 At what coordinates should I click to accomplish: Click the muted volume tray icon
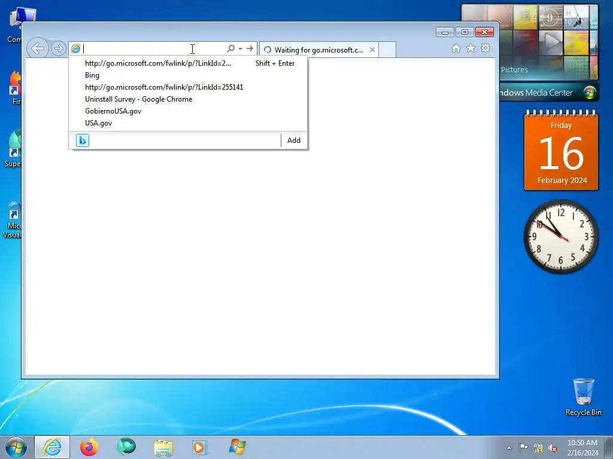[x=553, y=448]
